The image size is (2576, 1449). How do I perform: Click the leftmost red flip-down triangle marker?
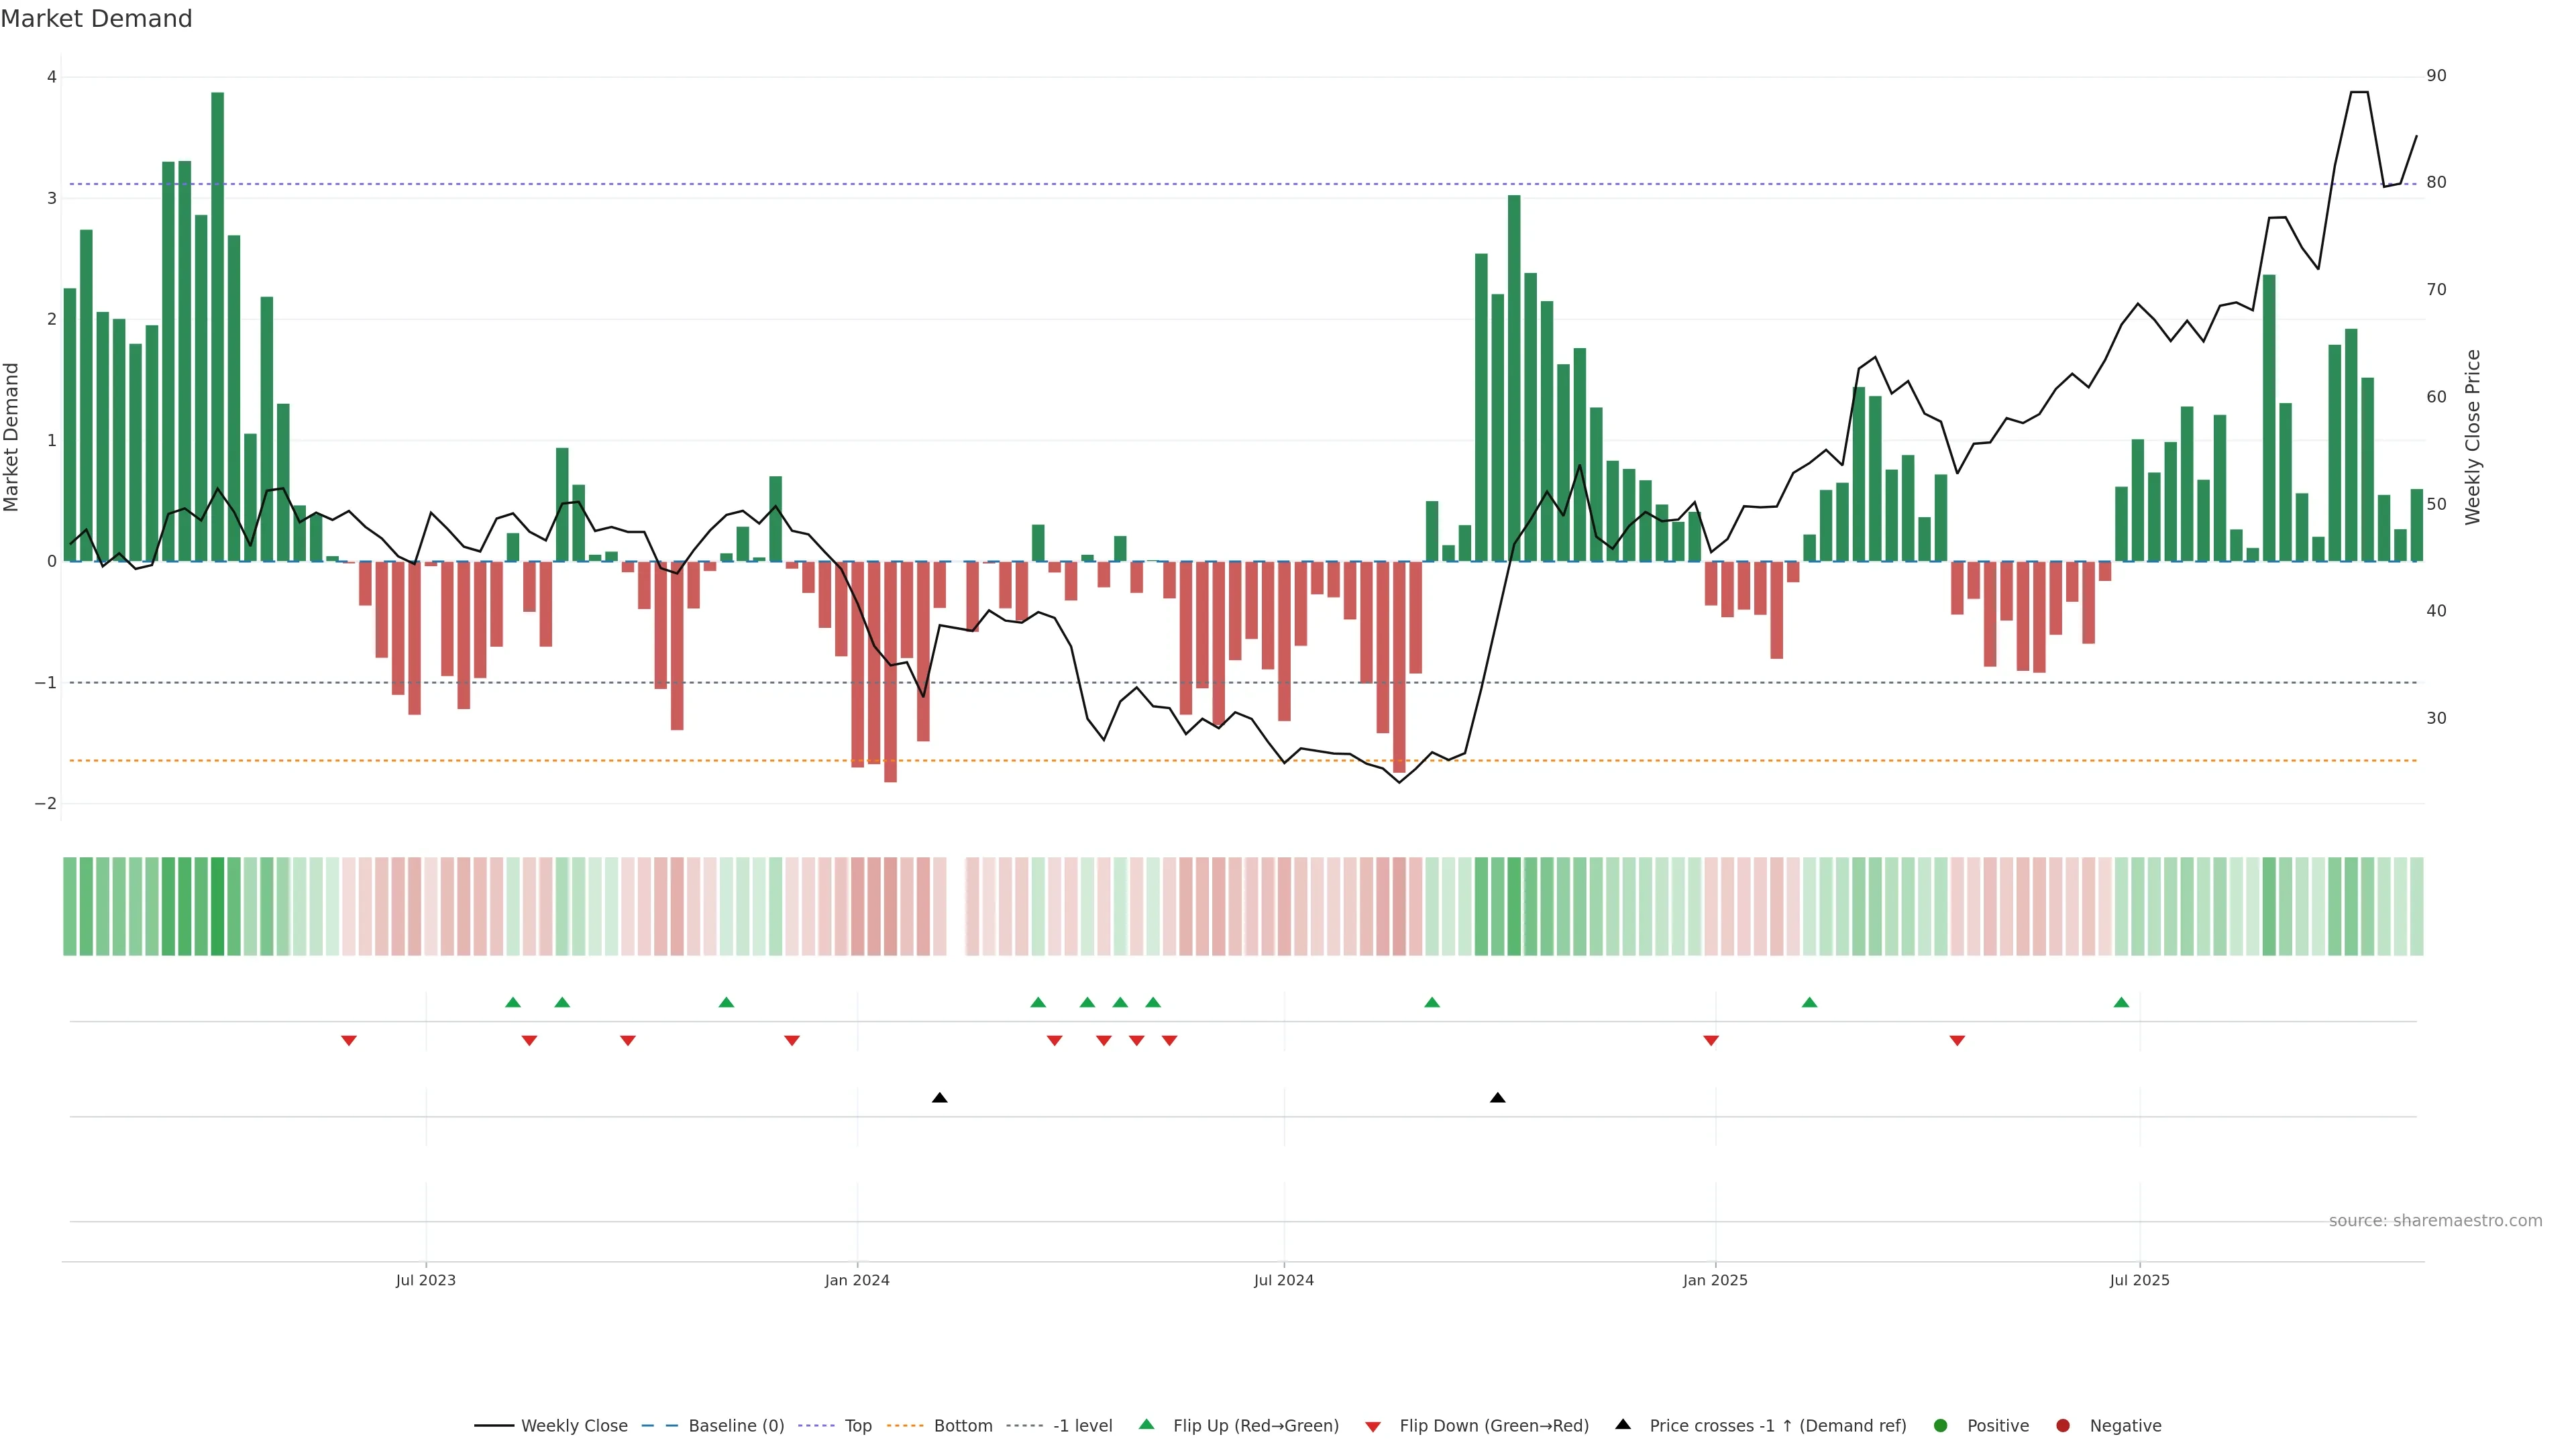[x=349, y=1041]
